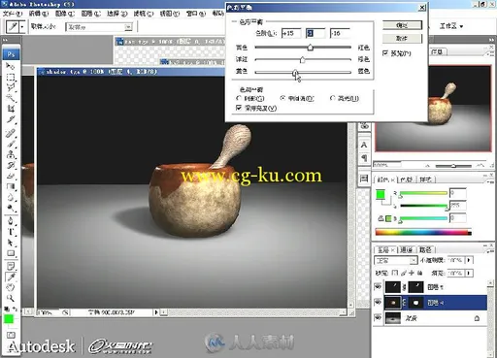
Task: Toggle Preserve Luminosity checkbox
Action: pyautogui.click(x=239, y=108)
